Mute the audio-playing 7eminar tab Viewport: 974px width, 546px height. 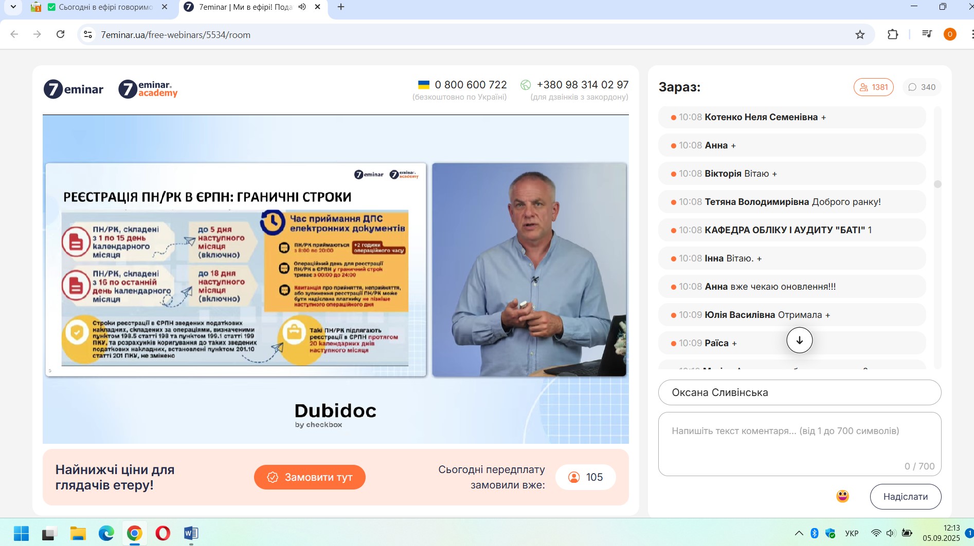(302, 7)
